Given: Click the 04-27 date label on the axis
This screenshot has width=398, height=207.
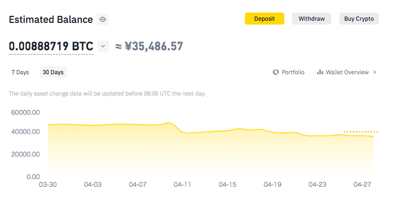Looking at the screenshot, I should click(x=362, y=185).
